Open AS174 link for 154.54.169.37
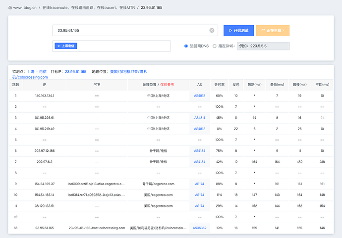The image size is (342, 238). pyautogui.click(x=200, y=184)
